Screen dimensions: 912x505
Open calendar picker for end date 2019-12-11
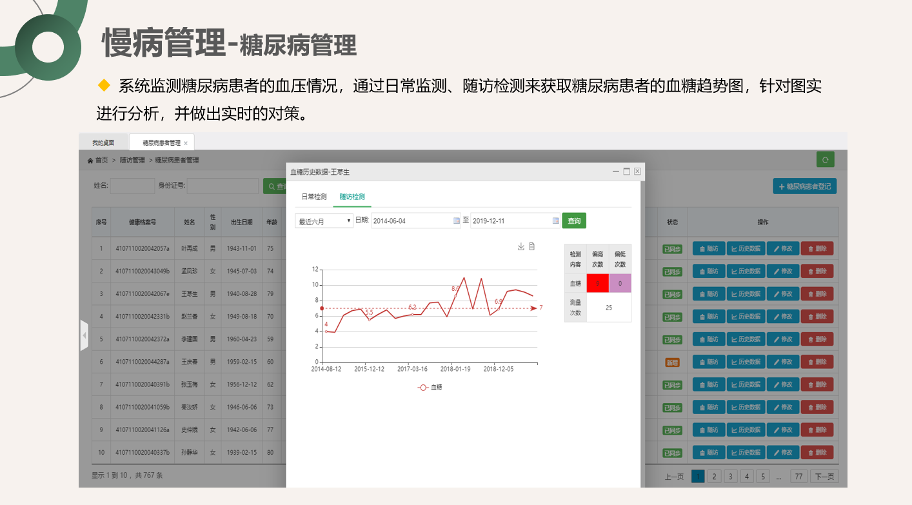(x=556, y=221)
